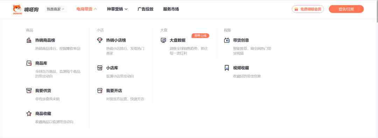This screenshot has width=378, height=138.
Task: Open 服务市场 in the nav bar
Action: coord(171,9)
